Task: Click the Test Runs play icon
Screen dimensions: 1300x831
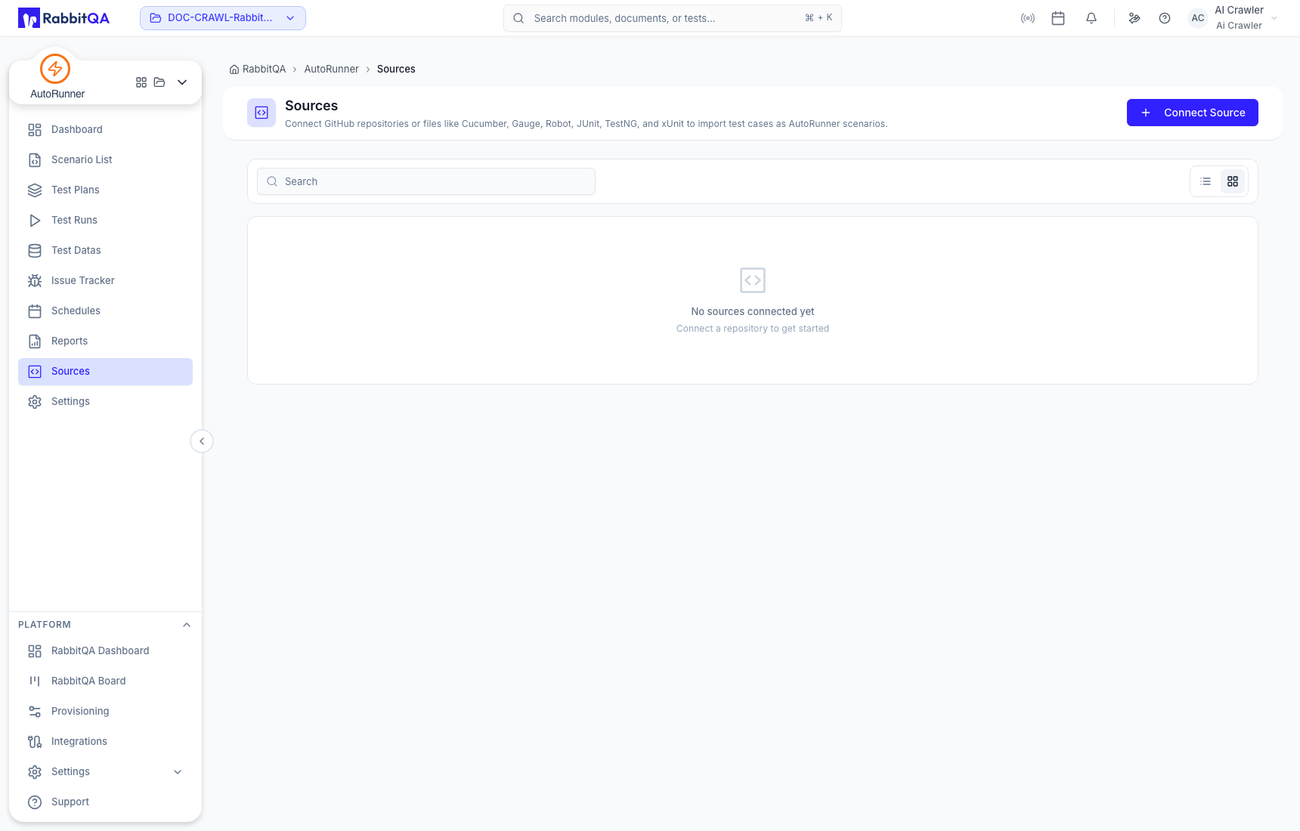Action: pos(35,221)
